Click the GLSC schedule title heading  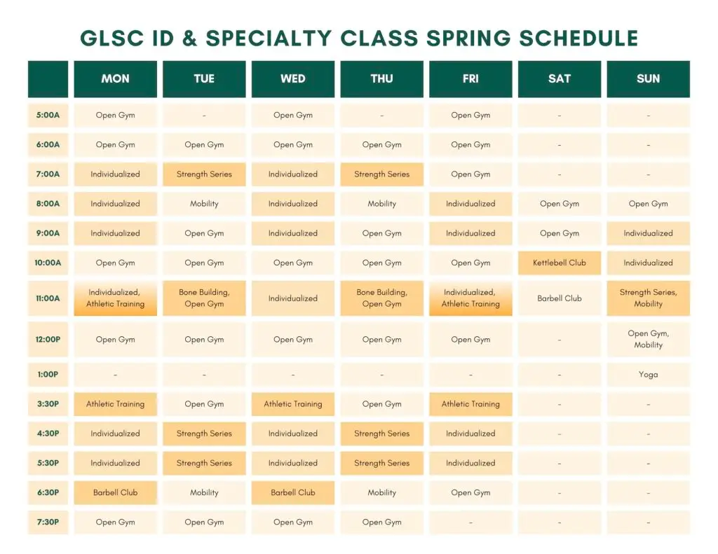(359, 38)
